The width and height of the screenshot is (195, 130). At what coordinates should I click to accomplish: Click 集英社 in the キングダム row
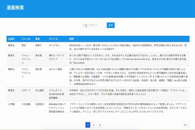click(11, 45)
